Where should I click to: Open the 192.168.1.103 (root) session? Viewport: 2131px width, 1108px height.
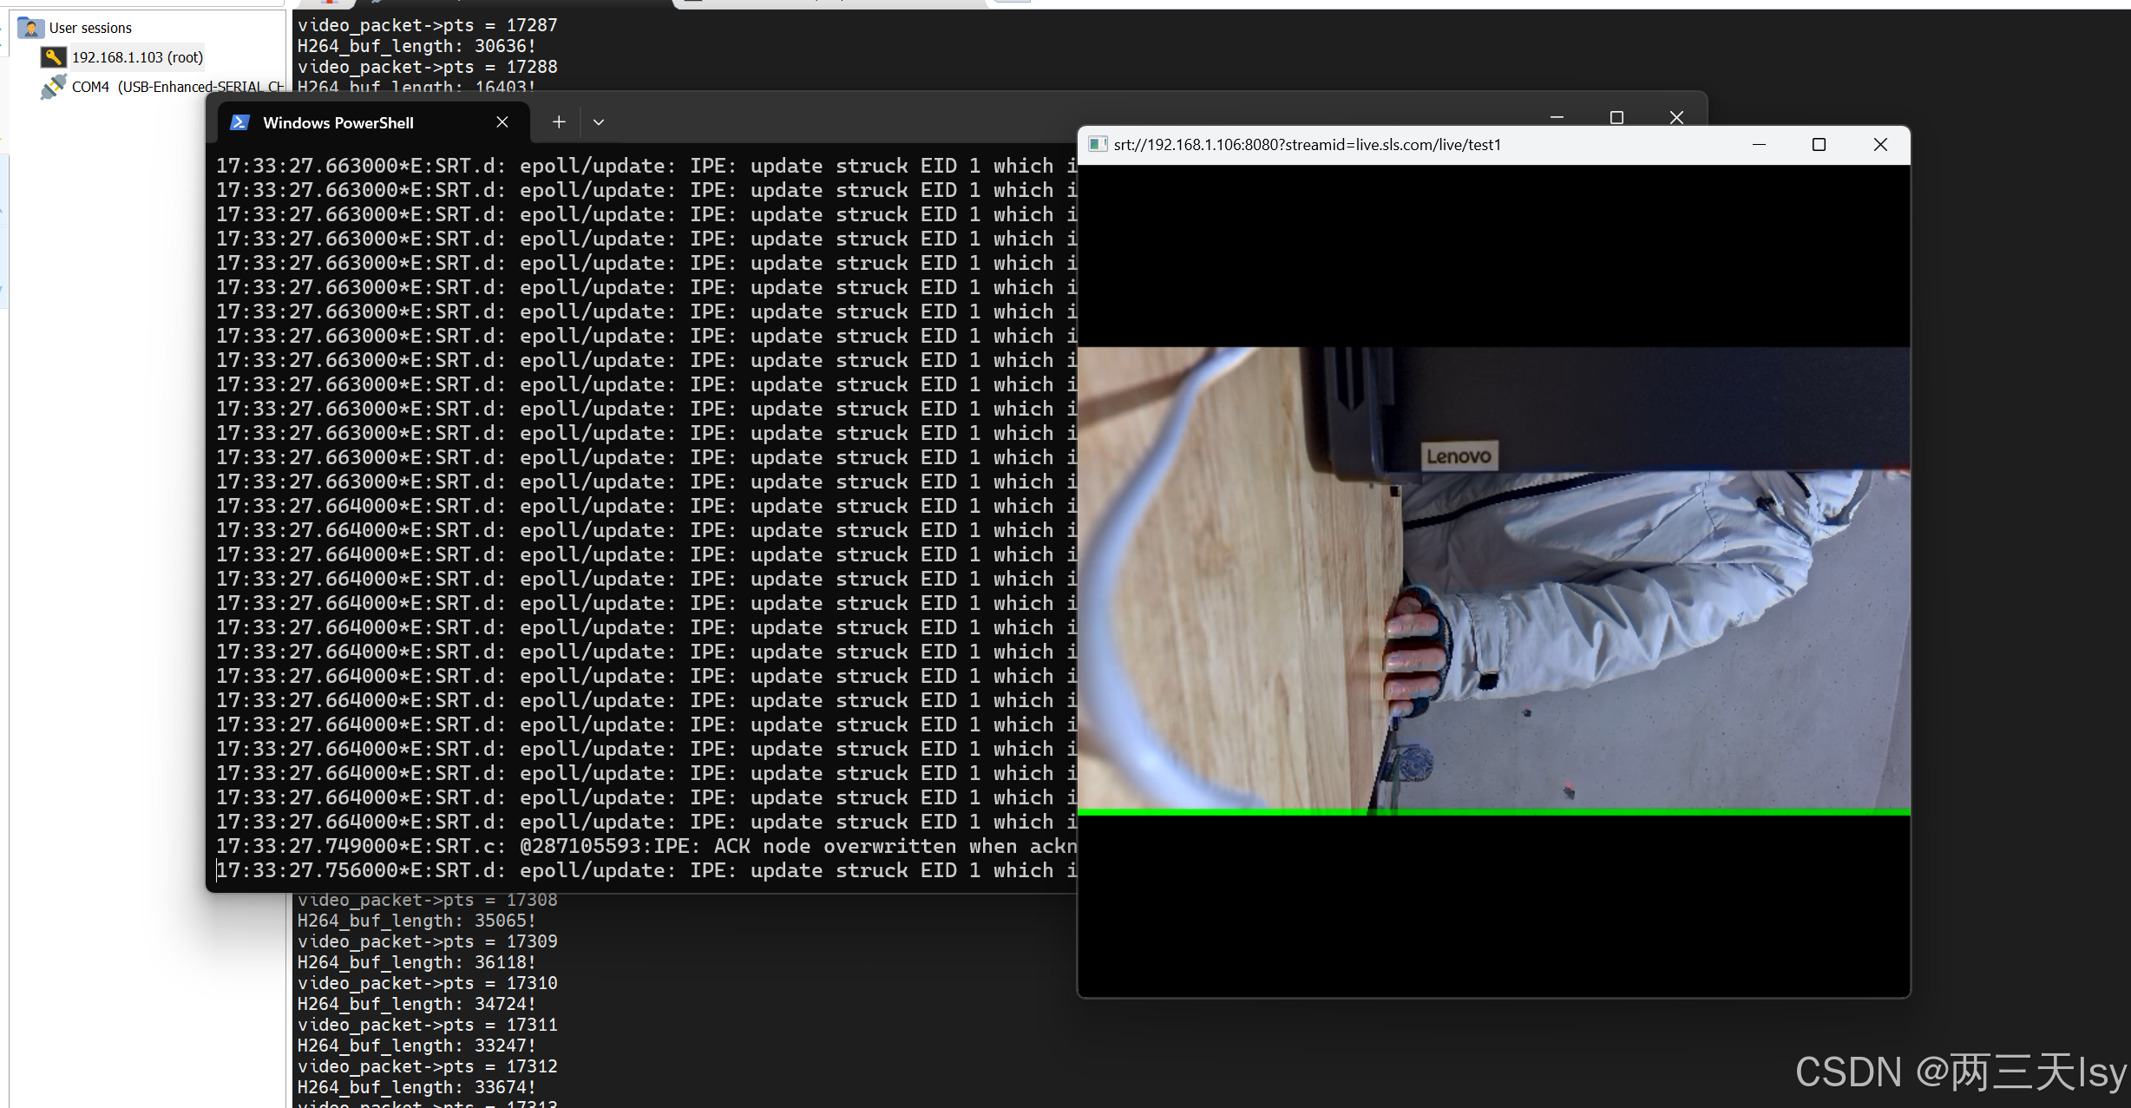pyautogui.click(x=137, y=57)
